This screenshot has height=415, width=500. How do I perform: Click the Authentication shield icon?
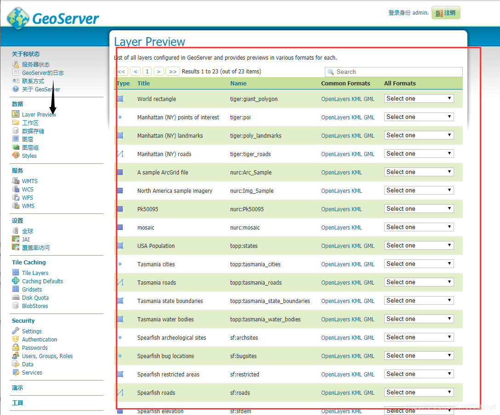click(16, 339)
